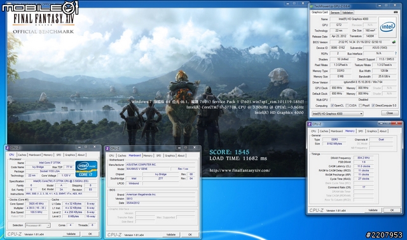Screen dimensions: 407x240
Task: Open the Processor #1 selection dropdown
Action: pos(38,225)
